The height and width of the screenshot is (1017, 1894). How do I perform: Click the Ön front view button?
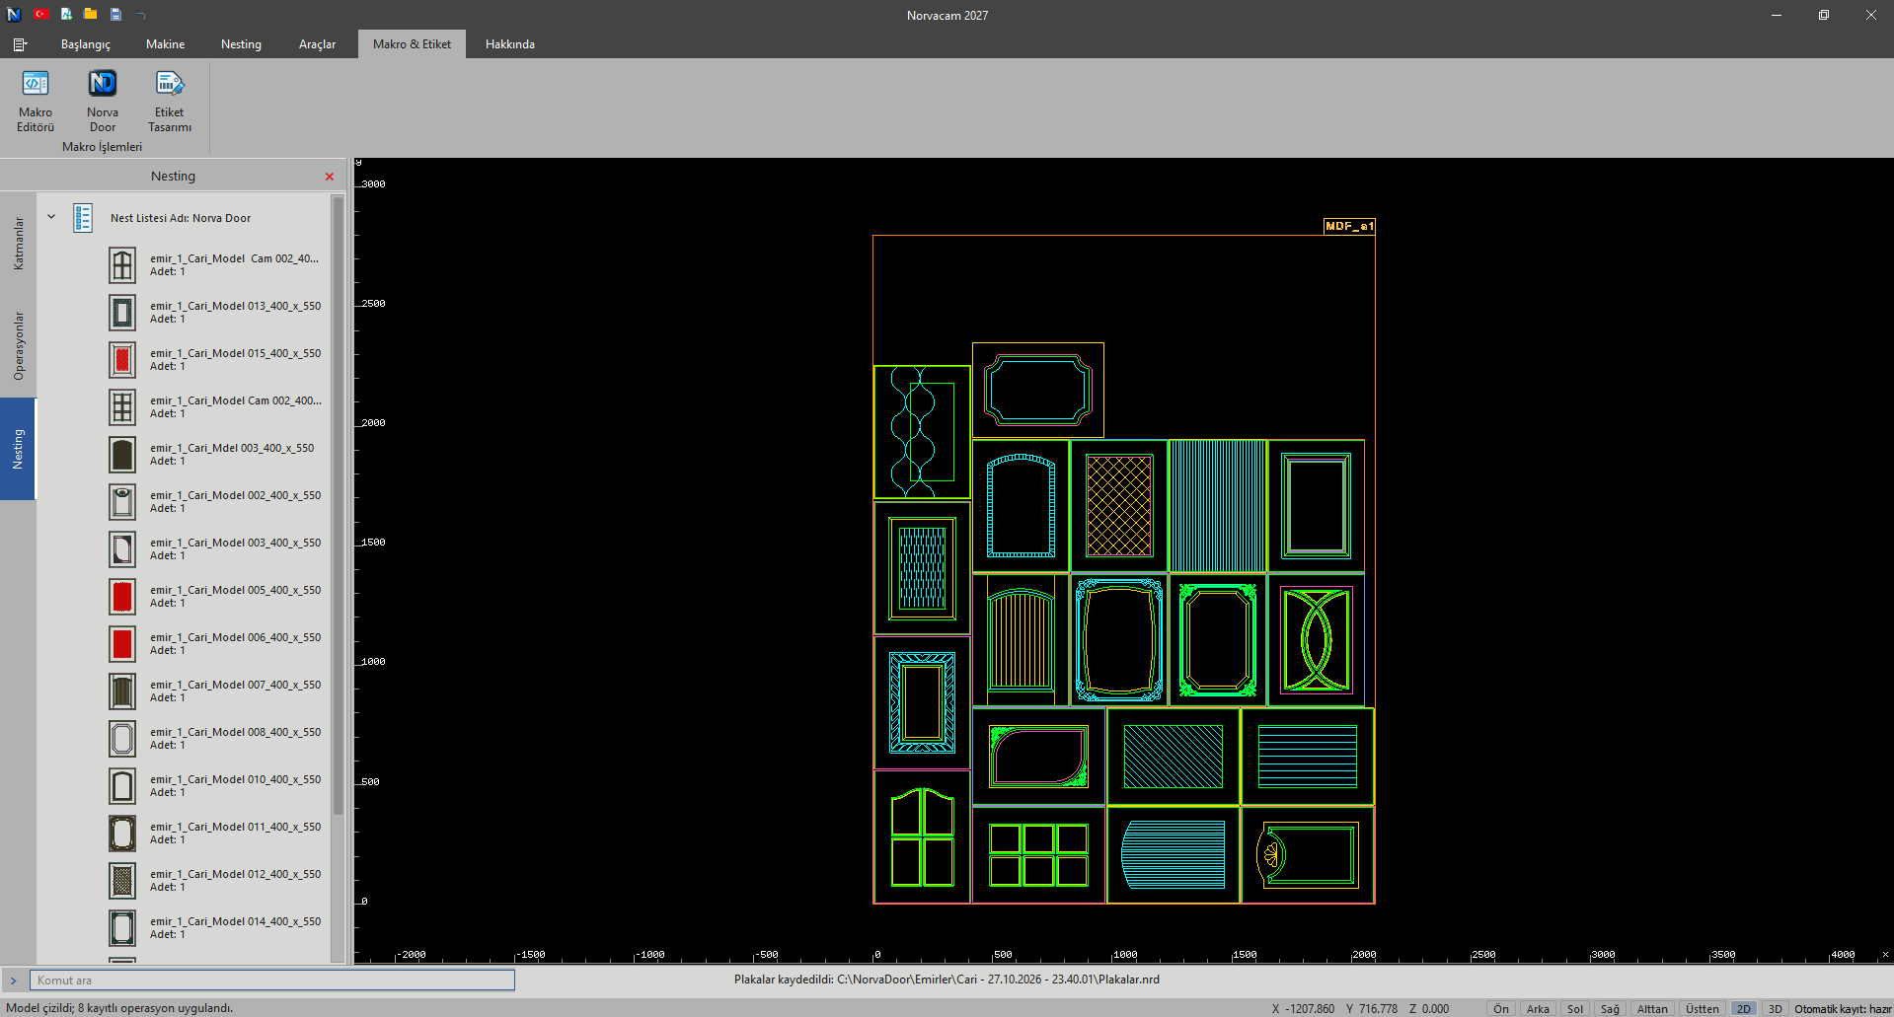pyautogui.click(x=1500, y=1008)
